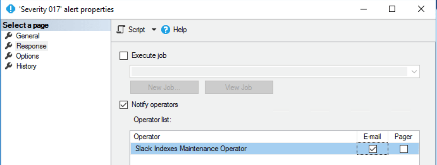
Task: Select the Slack Indexes Maintenance Operator row
Action: pos(191,149)
